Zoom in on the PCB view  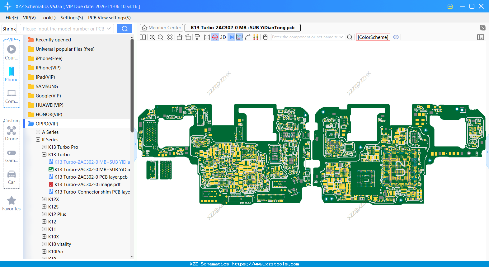coord(152,37)
